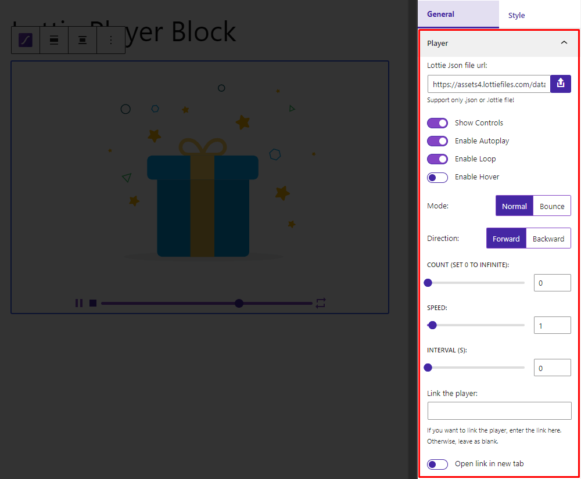Disable the Show Controls toggle
The image size is (581, 479).
pos(437,123)
